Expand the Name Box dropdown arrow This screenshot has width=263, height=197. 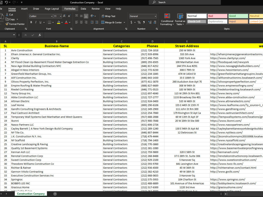click(14, 35)
